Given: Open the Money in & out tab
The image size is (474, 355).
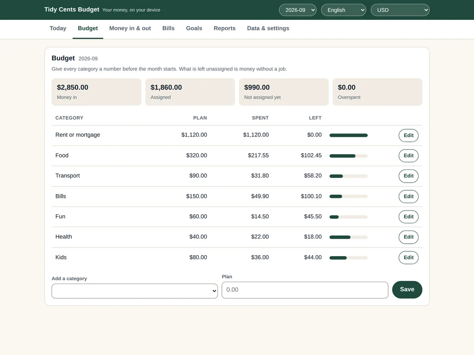Looking at the screenshot, I should pos(130,28).
